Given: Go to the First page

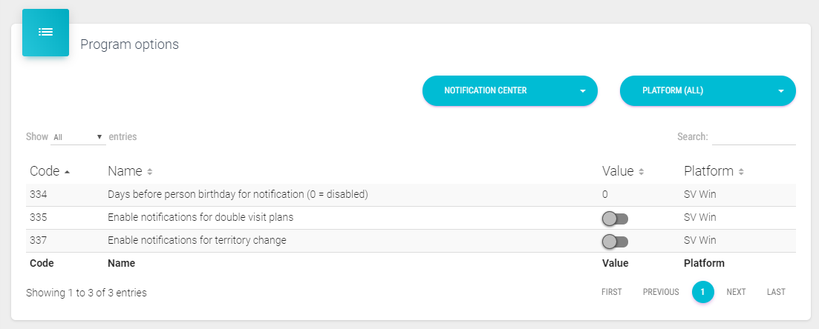Looking at the screenshot, I should pyautogui.click(x=612, y=292).
